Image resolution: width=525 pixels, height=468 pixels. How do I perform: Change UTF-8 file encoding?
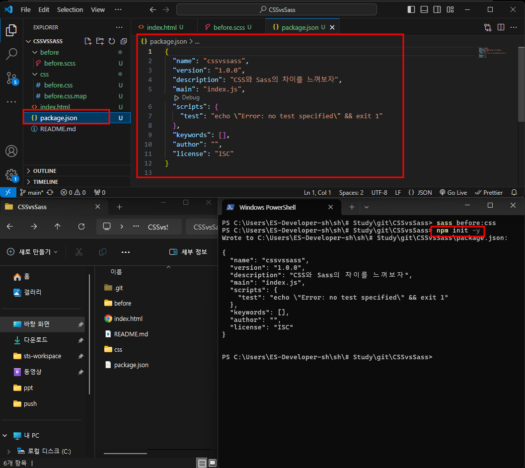tap(379, 192)
